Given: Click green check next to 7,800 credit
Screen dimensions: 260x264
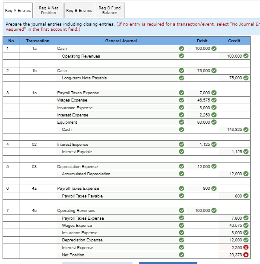Looking at the screenshot, I should (246, 218).
